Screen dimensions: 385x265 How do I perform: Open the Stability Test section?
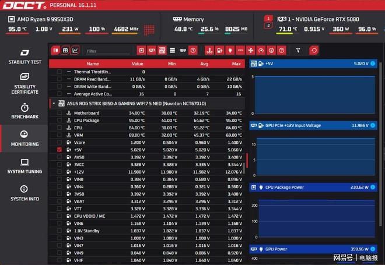(24, 56)
